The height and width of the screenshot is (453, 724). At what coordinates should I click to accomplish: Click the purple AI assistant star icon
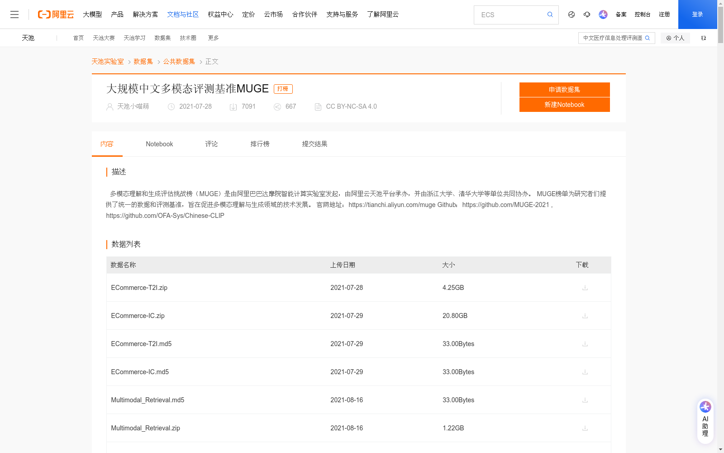click(x=603, y=14)
